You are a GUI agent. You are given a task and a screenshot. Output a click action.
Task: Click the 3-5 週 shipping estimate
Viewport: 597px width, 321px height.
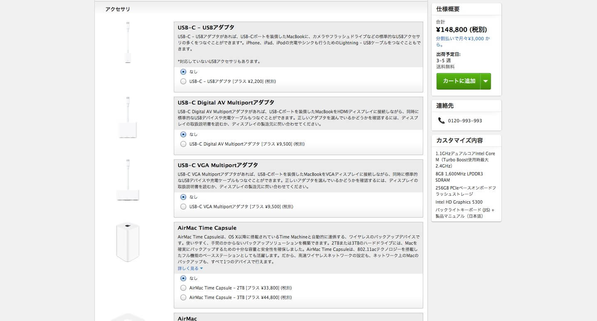click(443, 61)
